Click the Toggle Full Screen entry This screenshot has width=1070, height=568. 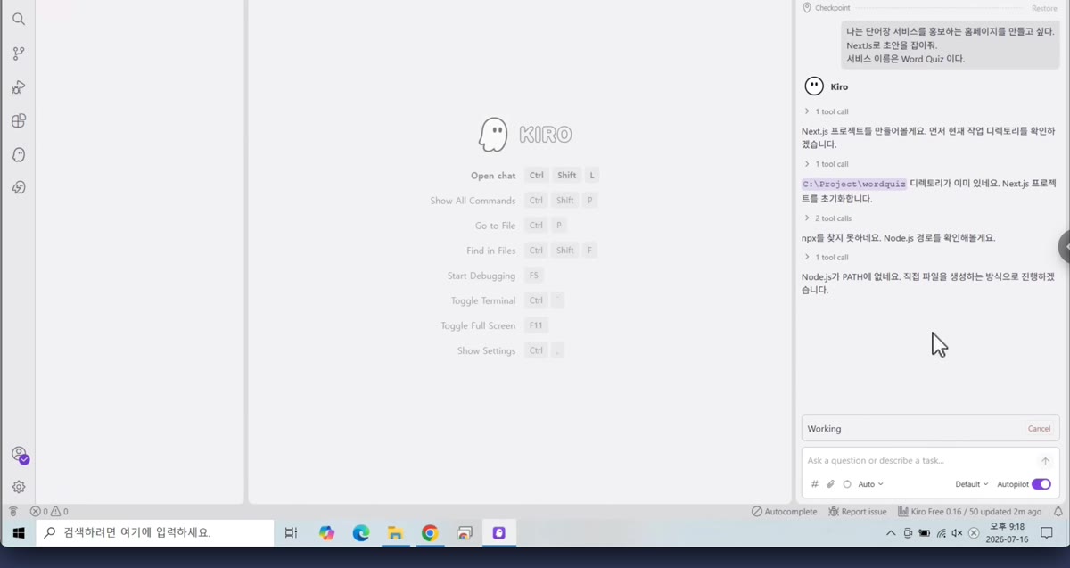494,325
